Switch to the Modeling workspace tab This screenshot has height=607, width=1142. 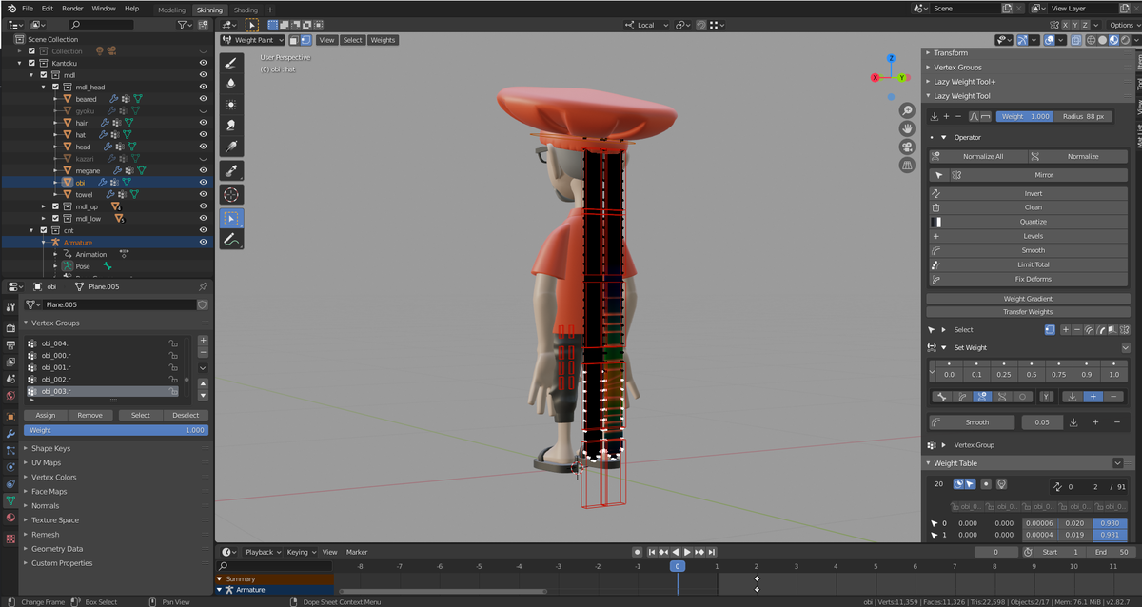pyautogui.click(x=172, y=10)
